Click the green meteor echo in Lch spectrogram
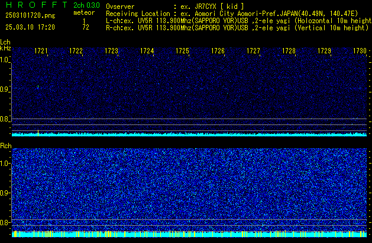 click(38, 87)
